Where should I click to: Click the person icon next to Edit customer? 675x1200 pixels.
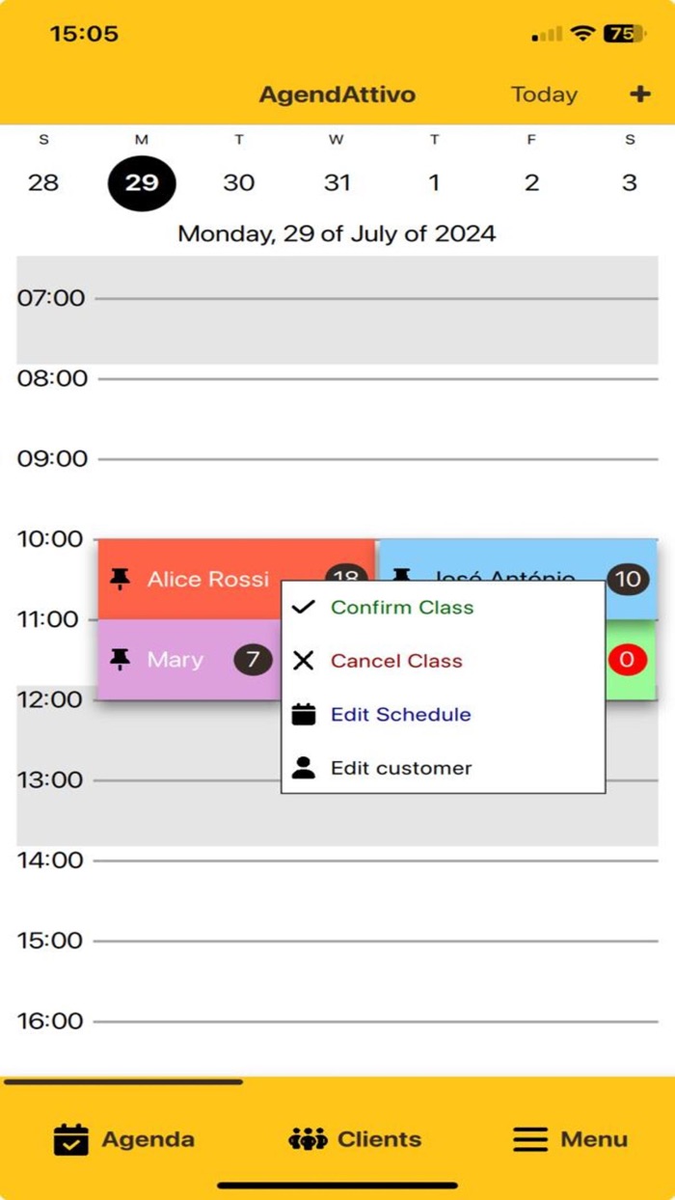point(303,767)
